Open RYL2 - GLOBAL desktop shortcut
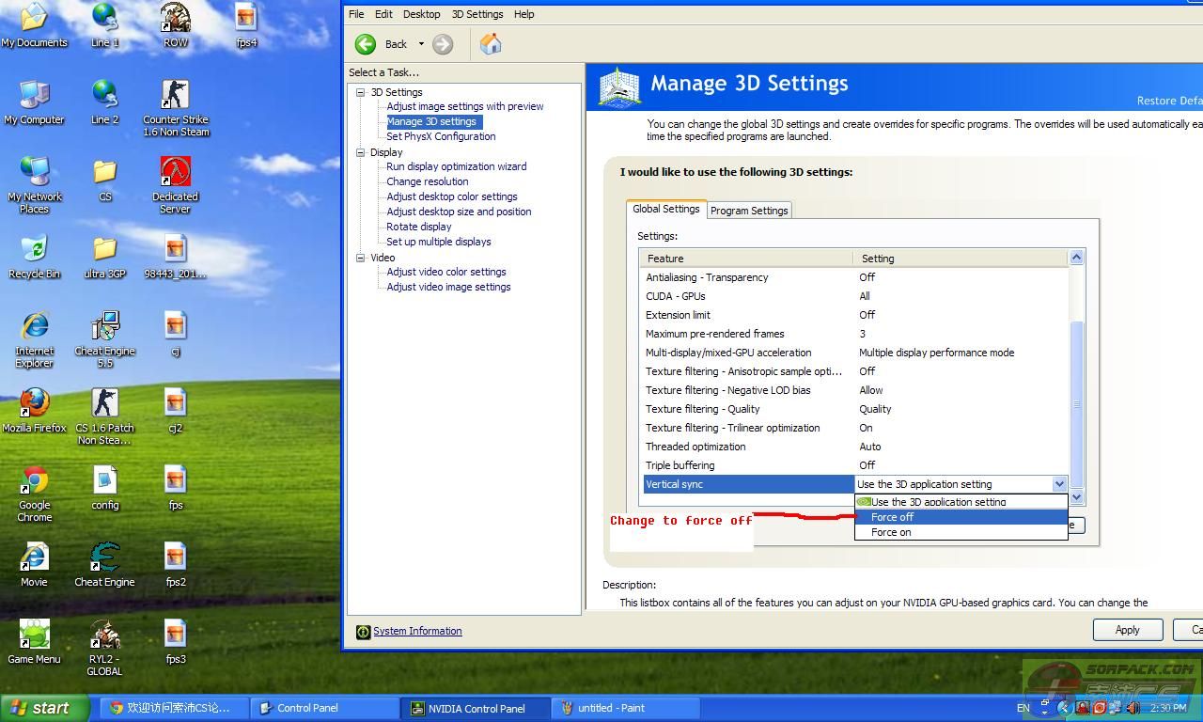This screenshot has height=722, width=1203. coord(104,635)
